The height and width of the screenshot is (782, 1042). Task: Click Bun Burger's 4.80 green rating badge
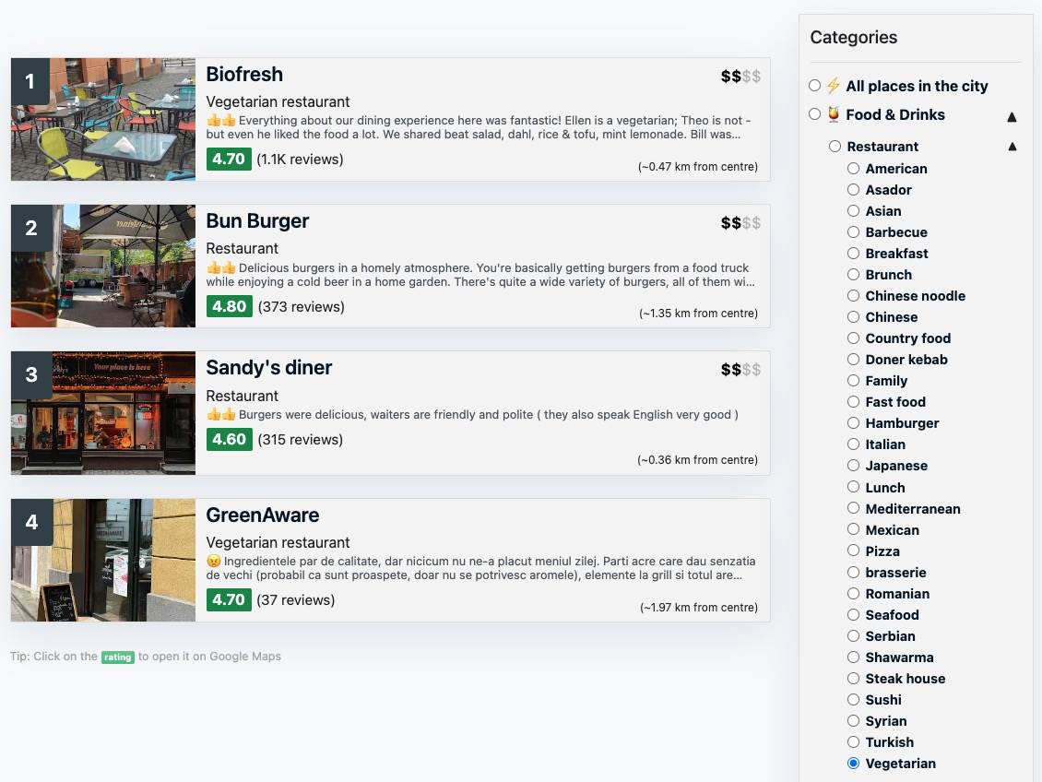coord(229,306)
